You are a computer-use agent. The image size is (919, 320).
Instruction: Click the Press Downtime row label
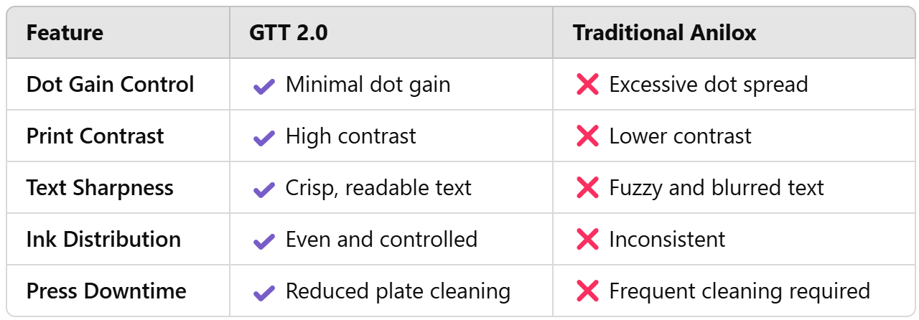(x=106, y=291)
